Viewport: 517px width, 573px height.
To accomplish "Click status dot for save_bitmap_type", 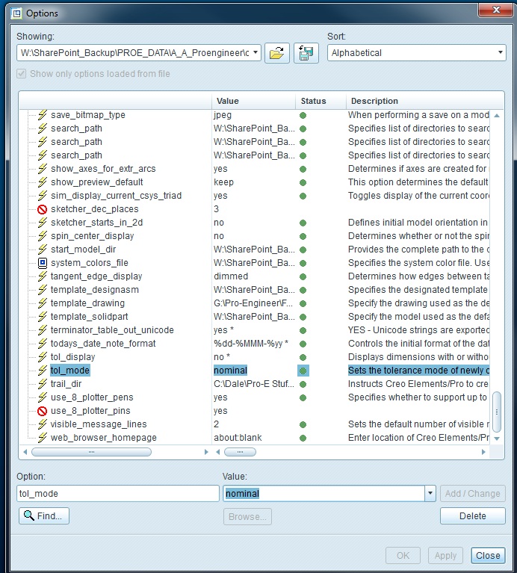I will tap(303, 116).
